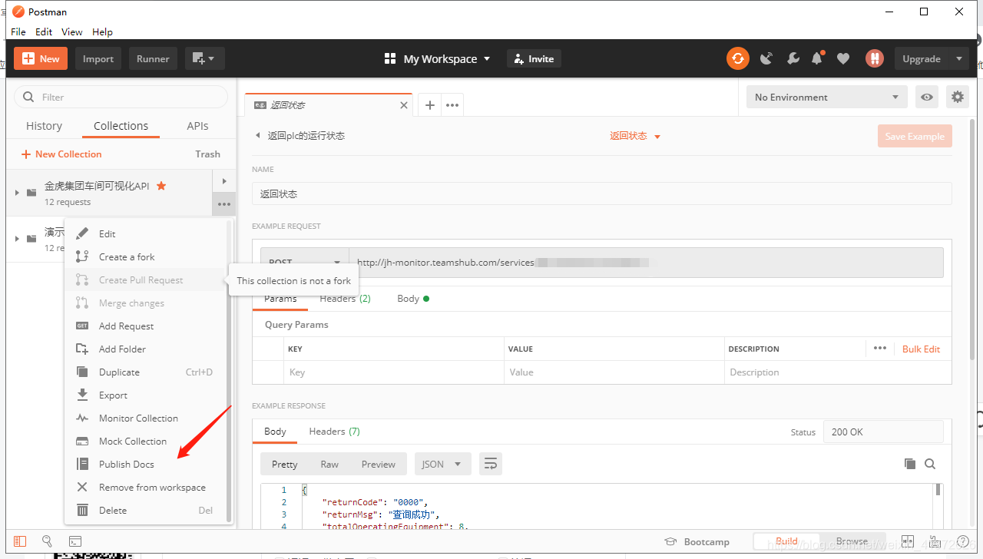The width and height of the screenshot is (983, 559).
Task: Click the environment settings gear icon
Action: tap(957, 97)
